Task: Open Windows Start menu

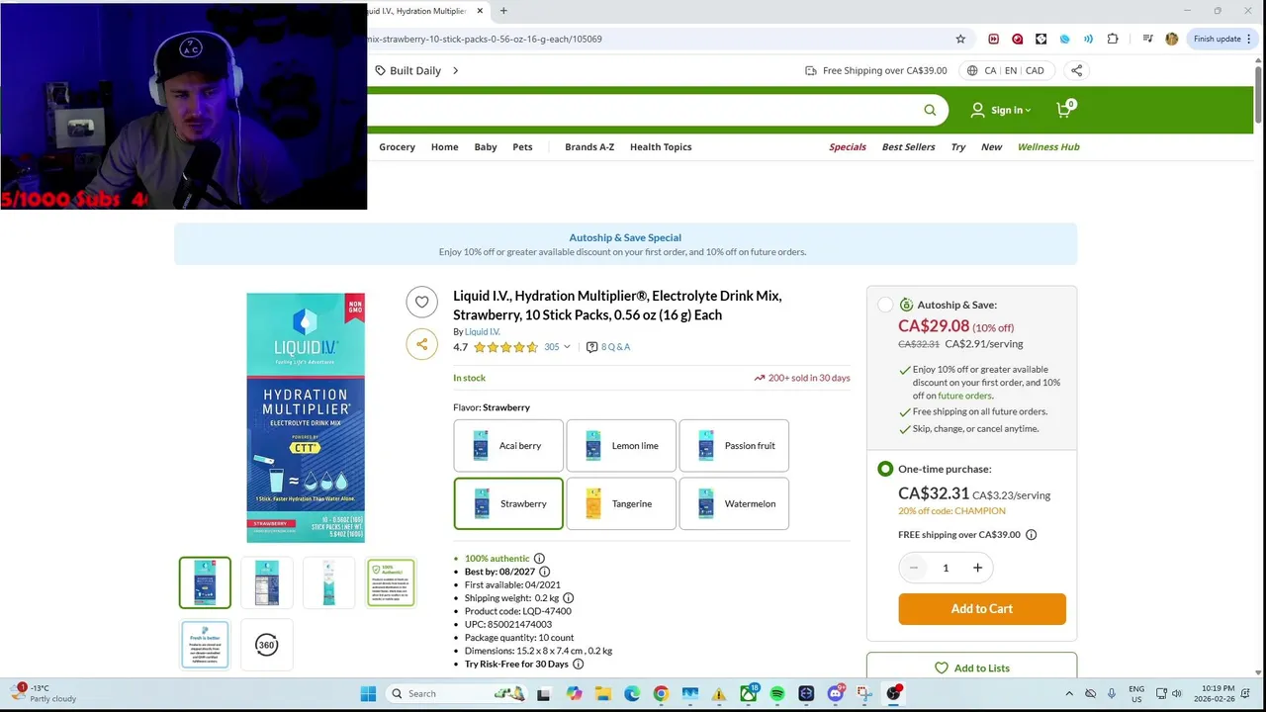Action: 368,693
